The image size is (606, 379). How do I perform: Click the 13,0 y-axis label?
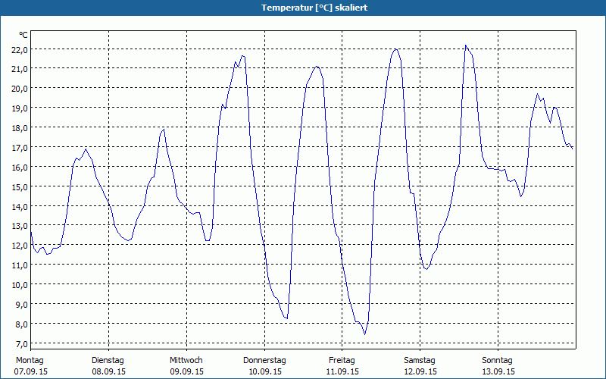click(x=20, y=226)
